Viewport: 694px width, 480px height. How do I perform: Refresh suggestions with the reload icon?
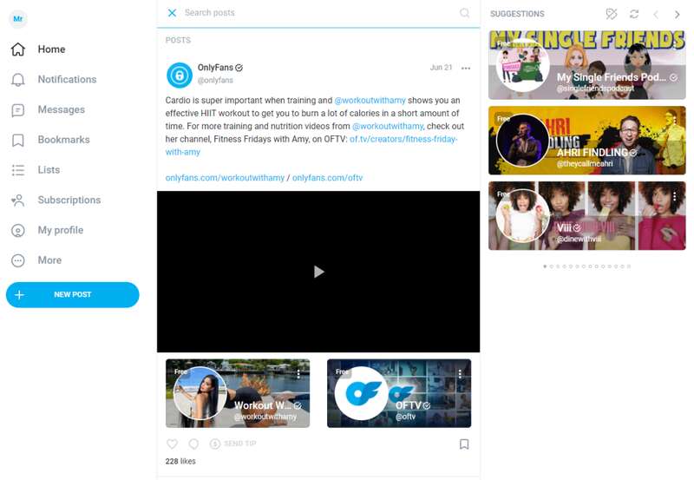click(634, 14)
